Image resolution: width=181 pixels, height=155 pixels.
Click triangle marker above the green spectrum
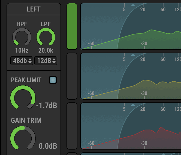[133, 5]
